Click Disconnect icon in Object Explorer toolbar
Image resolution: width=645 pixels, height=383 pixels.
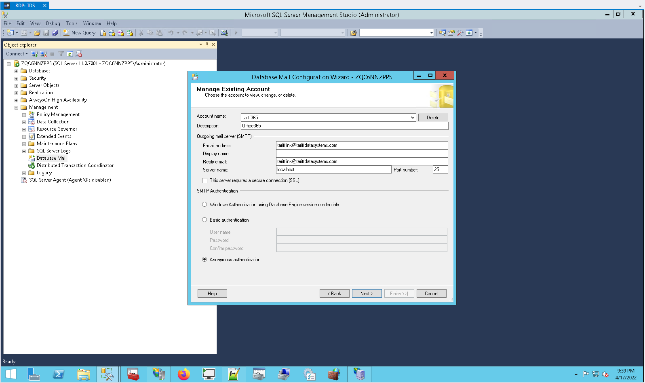point(44,54)
